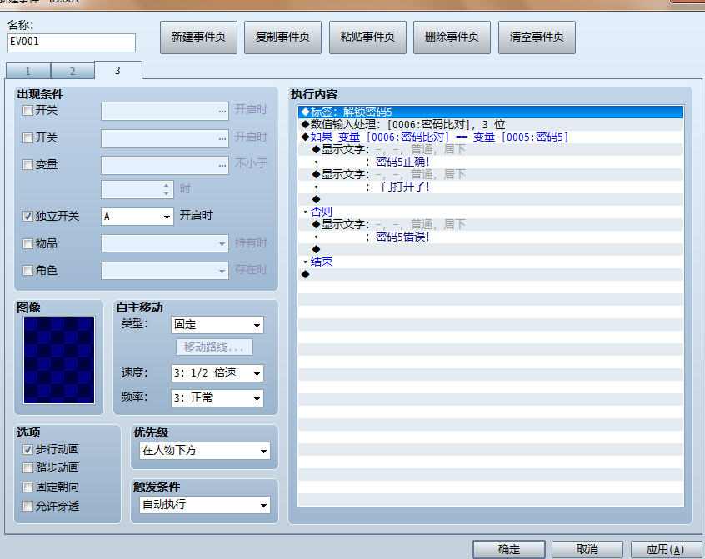Select the 密码5错误！ text line
Image resolution: width=705 pixels, height=559 pixels.
click(x=491, y=237)
